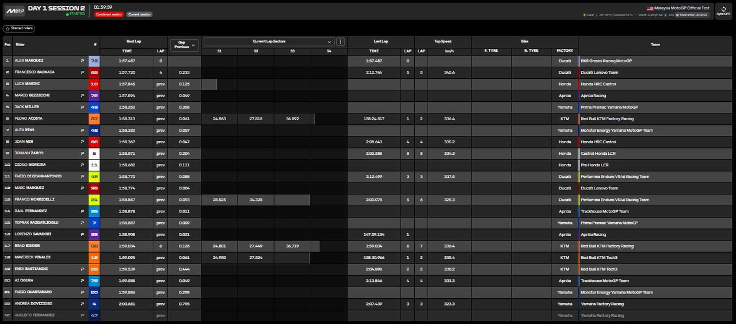Click best lap time 1:57.487

click(x=127, y=60)
